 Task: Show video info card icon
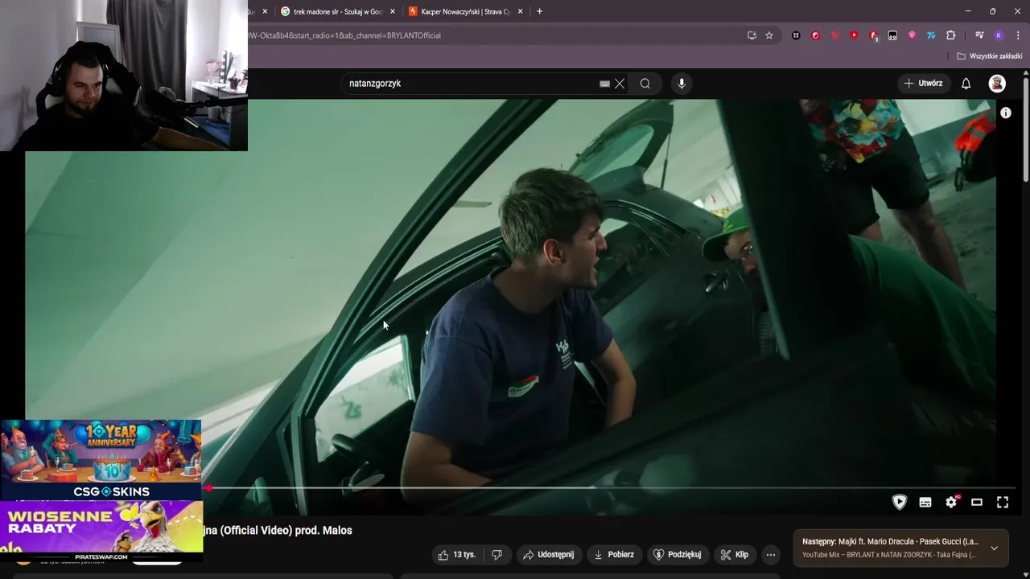click(x=1006, y=113)
